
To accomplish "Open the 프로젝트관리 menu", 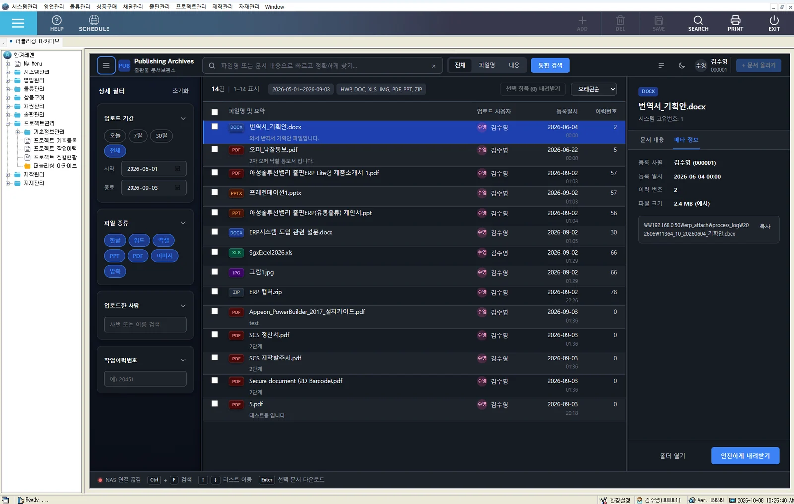I will [191, 7].
